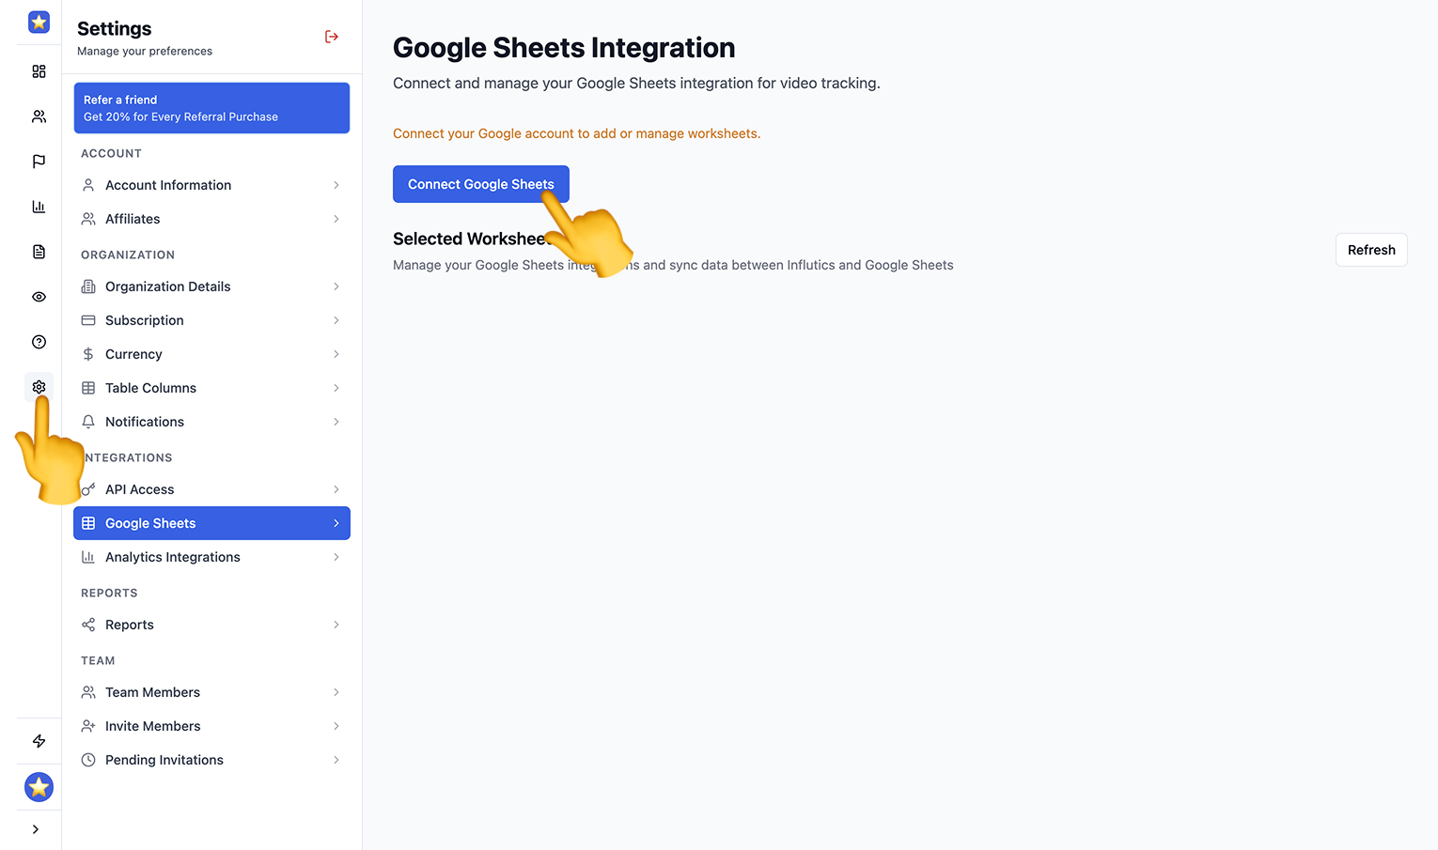Screen dimensions: 1438x850
Task: Click the Pending Invitations clock icon
Action: pyautogui.click(x=88, y=760)
